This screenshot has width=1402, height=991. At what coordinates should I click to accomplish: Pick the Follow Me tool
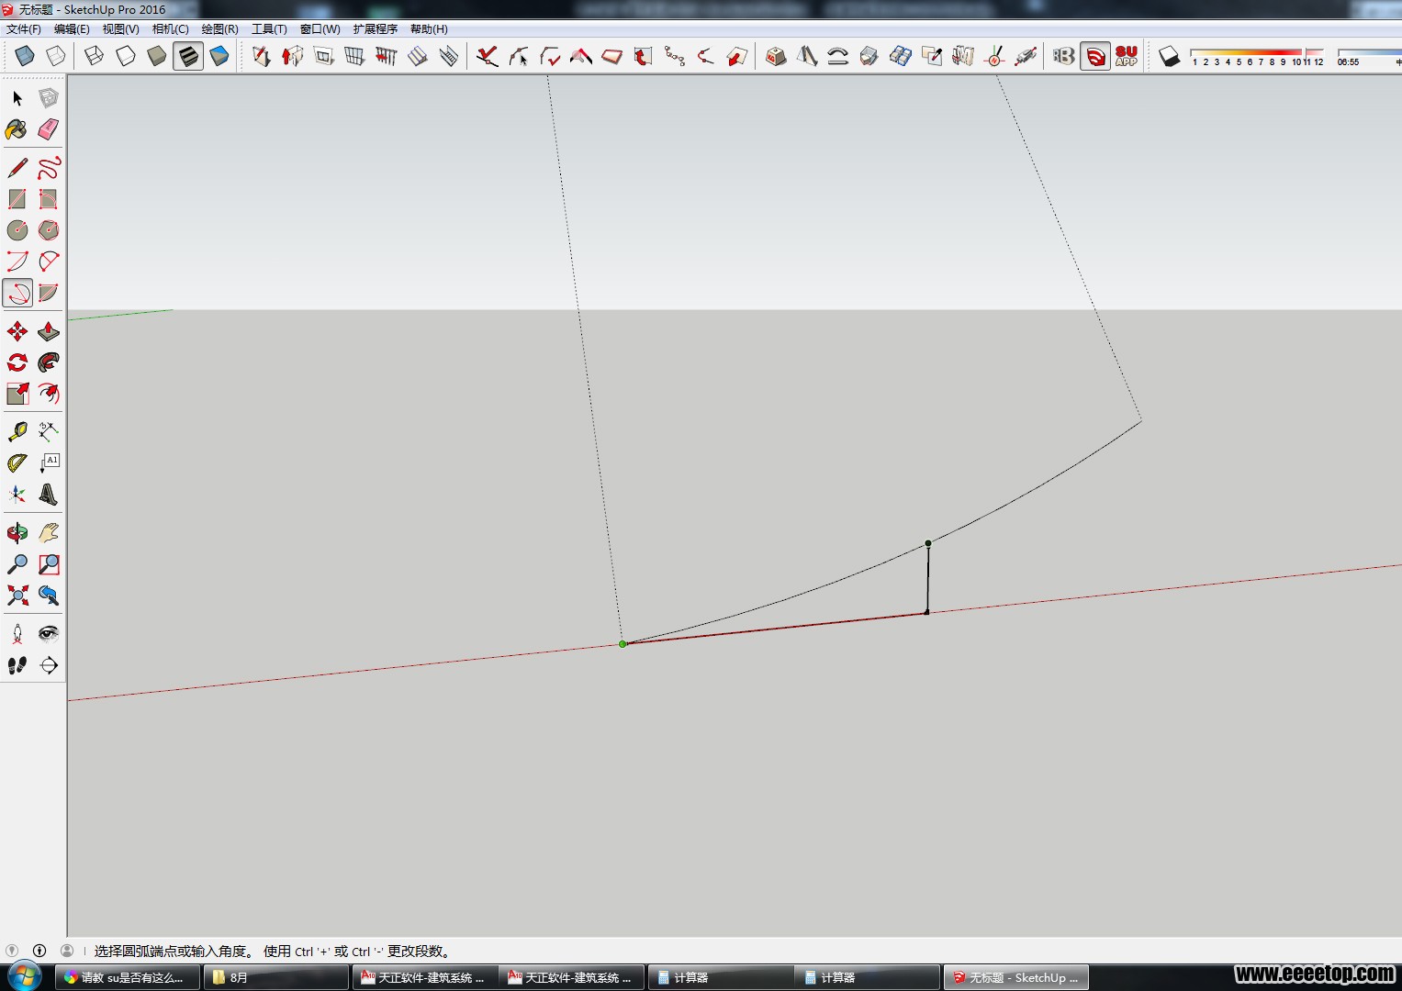[x=49, y=362]
